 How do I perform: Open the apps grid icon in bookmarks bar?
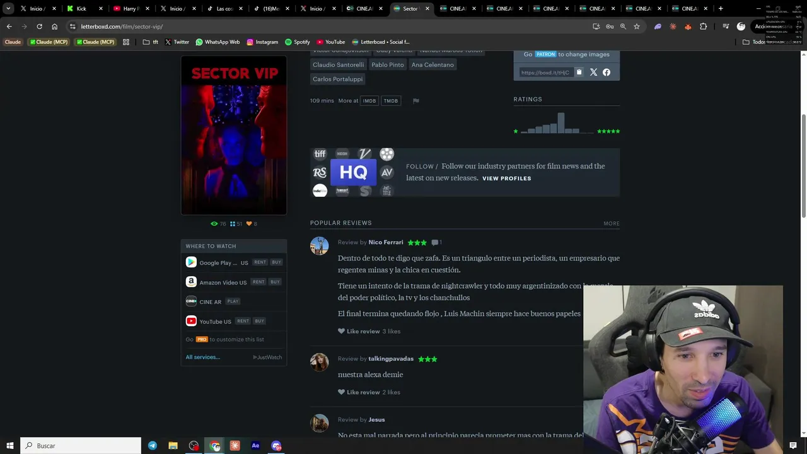126,42
